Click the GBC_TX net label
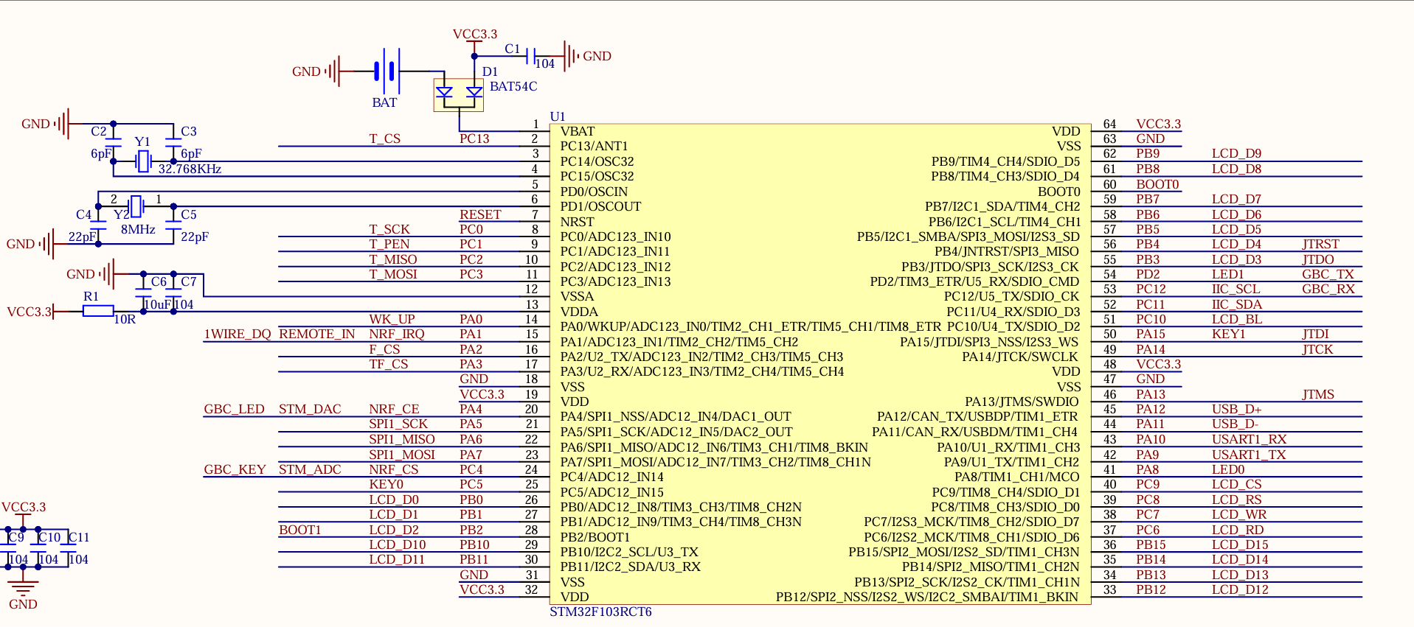Screen dimensions: 1414x627 (1328, 274)
